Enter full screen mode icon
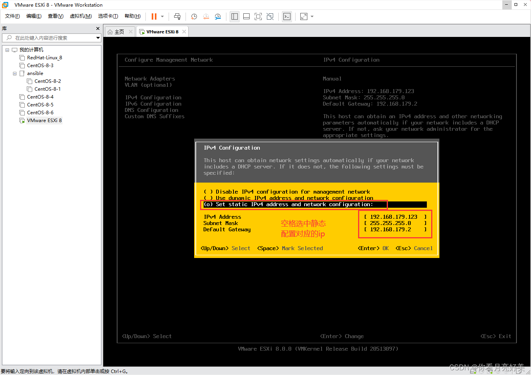Screen dimensions: 531x375 (258, 16)
